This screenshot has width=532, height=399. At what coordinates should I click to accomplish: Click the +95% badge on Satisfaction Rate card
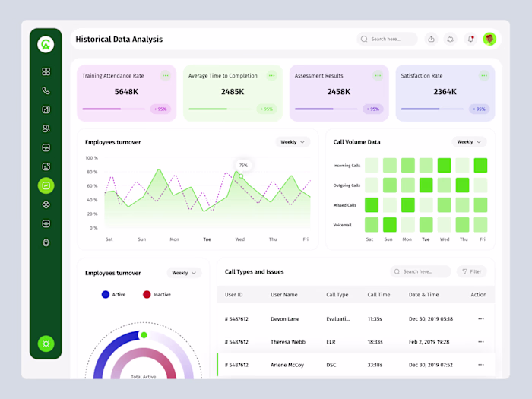[x=479, y=109]
